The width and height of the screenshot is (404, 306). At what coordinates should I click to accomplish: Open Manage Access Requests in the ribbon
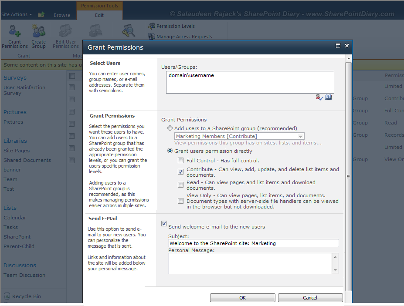[180, 37]
